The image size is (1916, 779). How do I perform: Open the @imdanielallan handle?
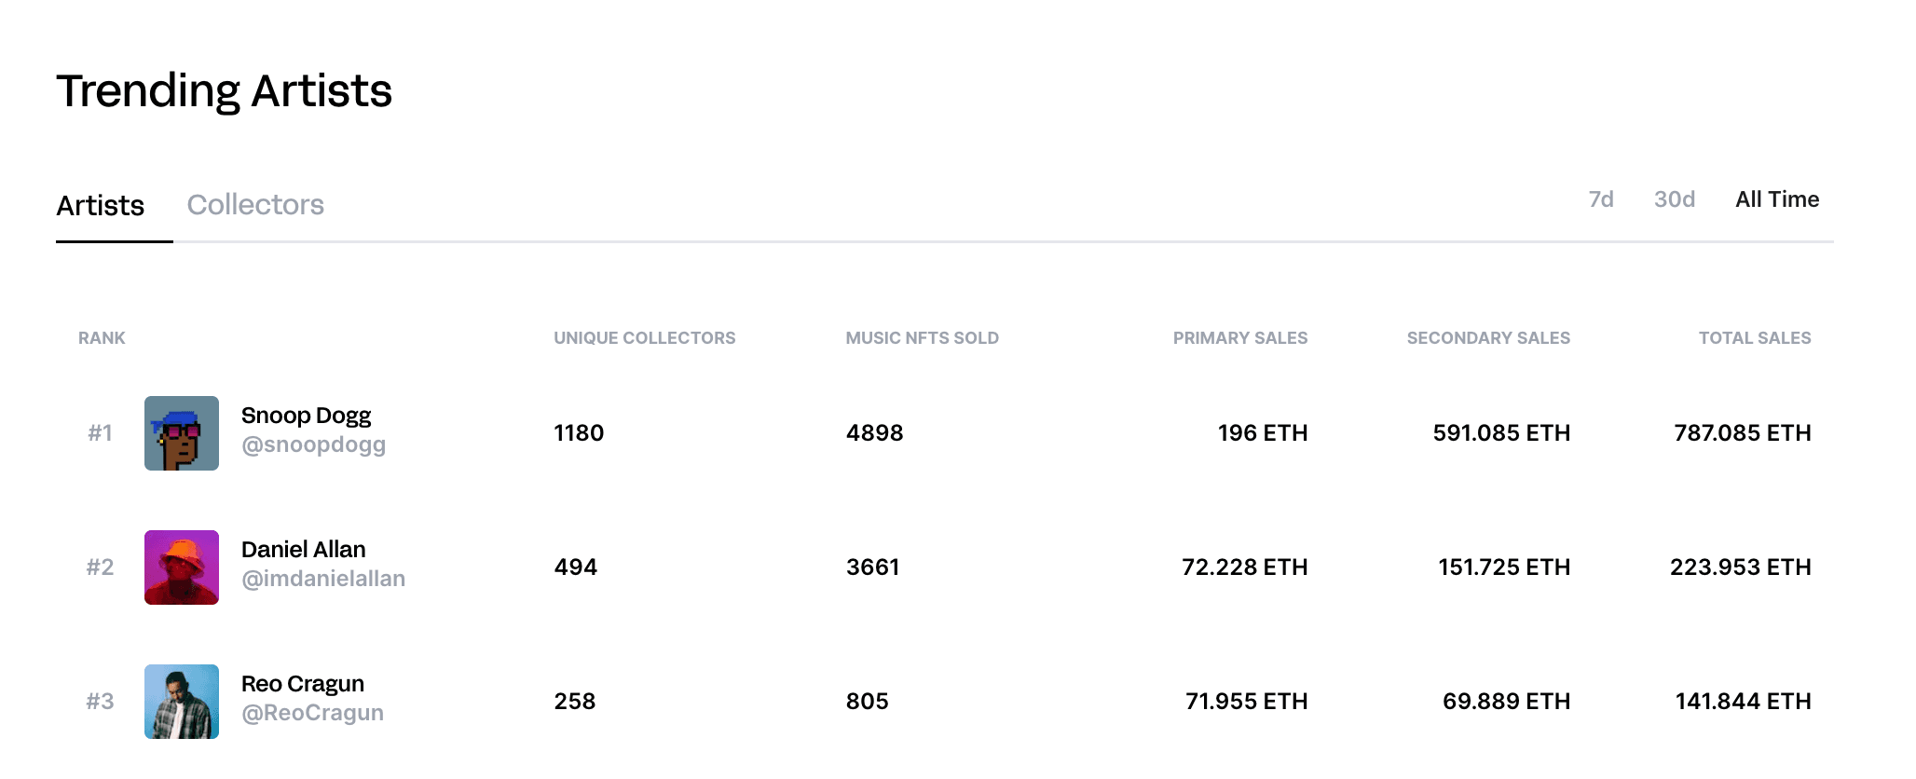(323, 579)
